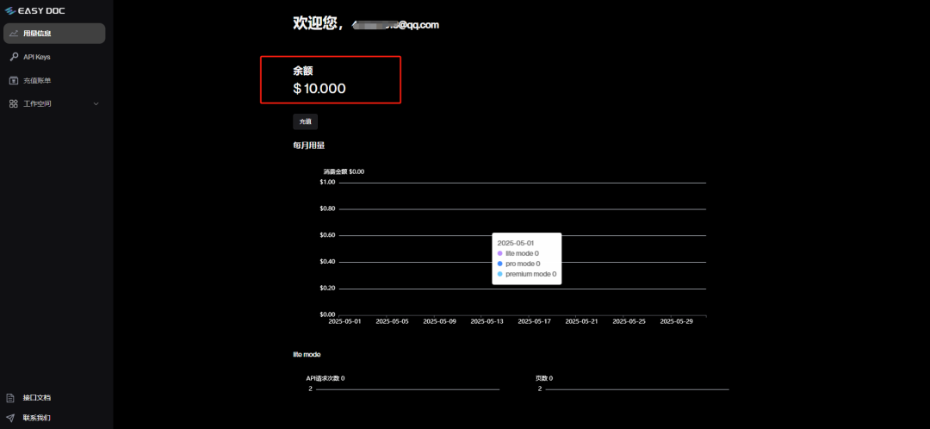Click the premium mode light-blue legend dot

coord(500,274)
